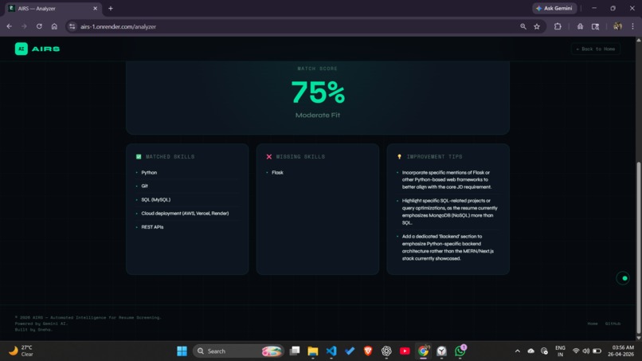Reload the analyzer page
Viewport: 642px width, 361px height.
click(39, 26)
